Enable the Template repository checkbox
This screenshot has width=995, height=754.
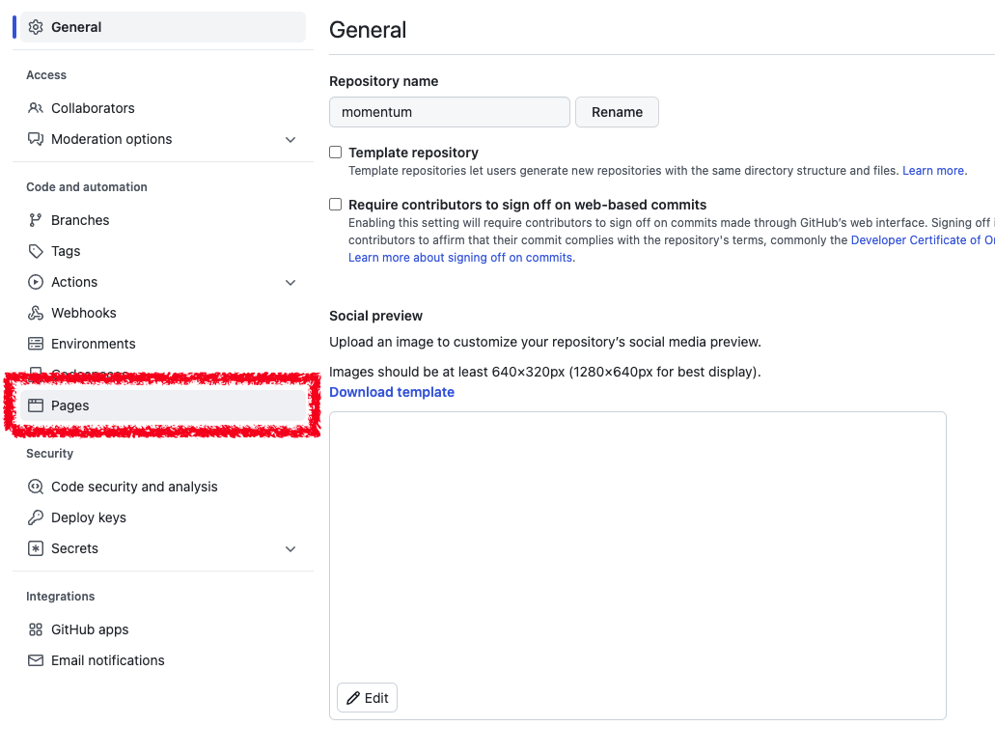(x=335, y=153)
